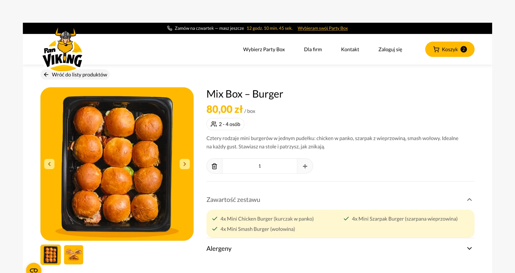Show the next product image
This screenshot has height=273, width=515.
coord(185,164)
